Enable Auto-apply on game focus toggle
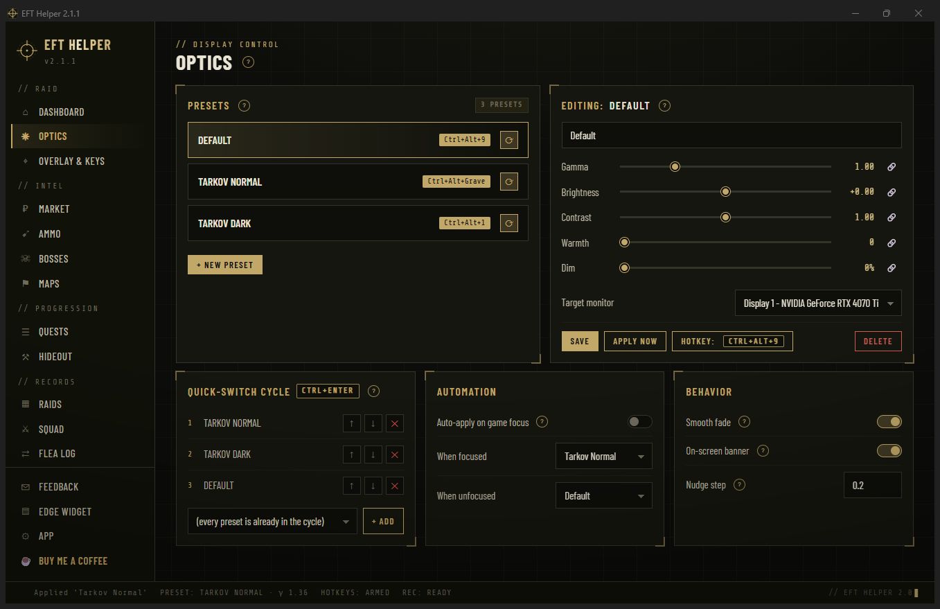Viewport: 940px width, 609px height. [x=639, y=422]
